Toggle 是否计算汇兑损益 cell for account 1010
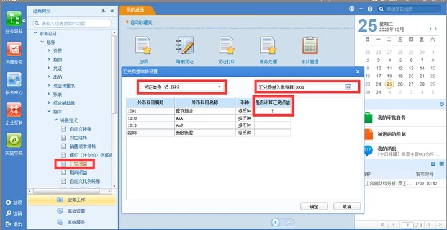 point(273,118)
